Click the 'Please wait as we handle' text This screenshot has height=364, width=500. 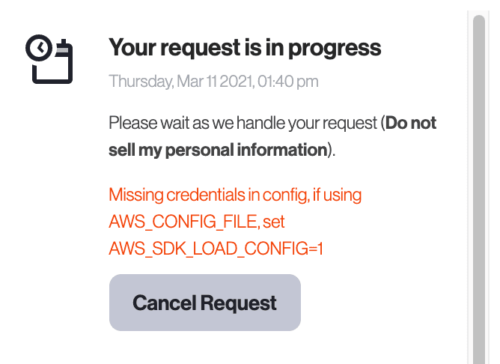(190, 123)
